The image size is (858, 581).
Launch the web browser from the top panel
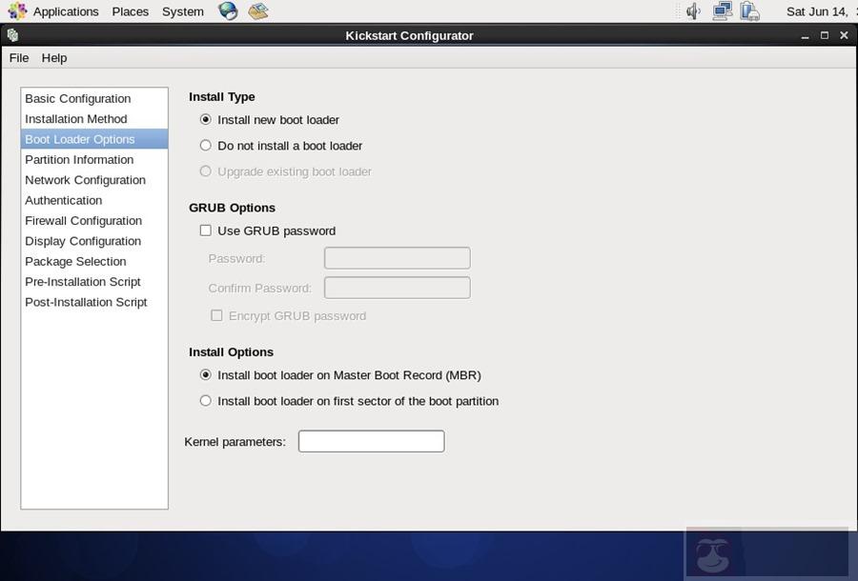(x=227, y=10)
